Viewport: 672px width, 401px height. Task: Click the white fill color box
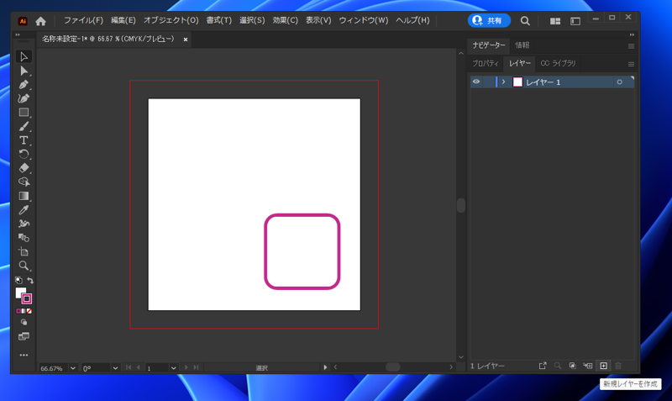[19, 292]
